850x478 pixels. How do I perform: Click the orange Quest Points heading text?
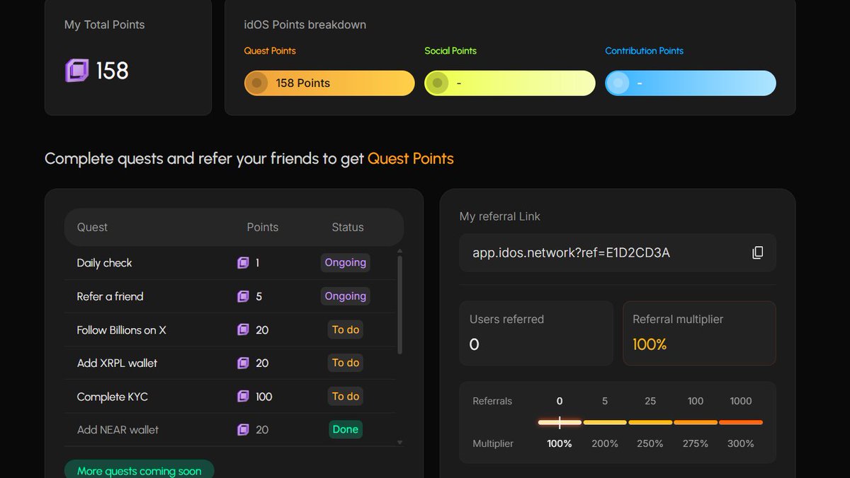pyautogui.click(x=410, y=158)
